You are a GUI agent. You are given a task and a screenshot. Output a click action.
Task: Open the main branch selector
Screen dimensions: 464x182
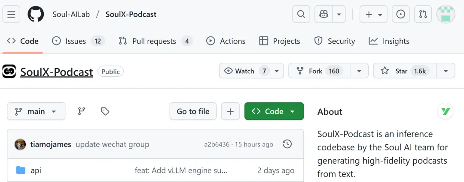[36, 111]
